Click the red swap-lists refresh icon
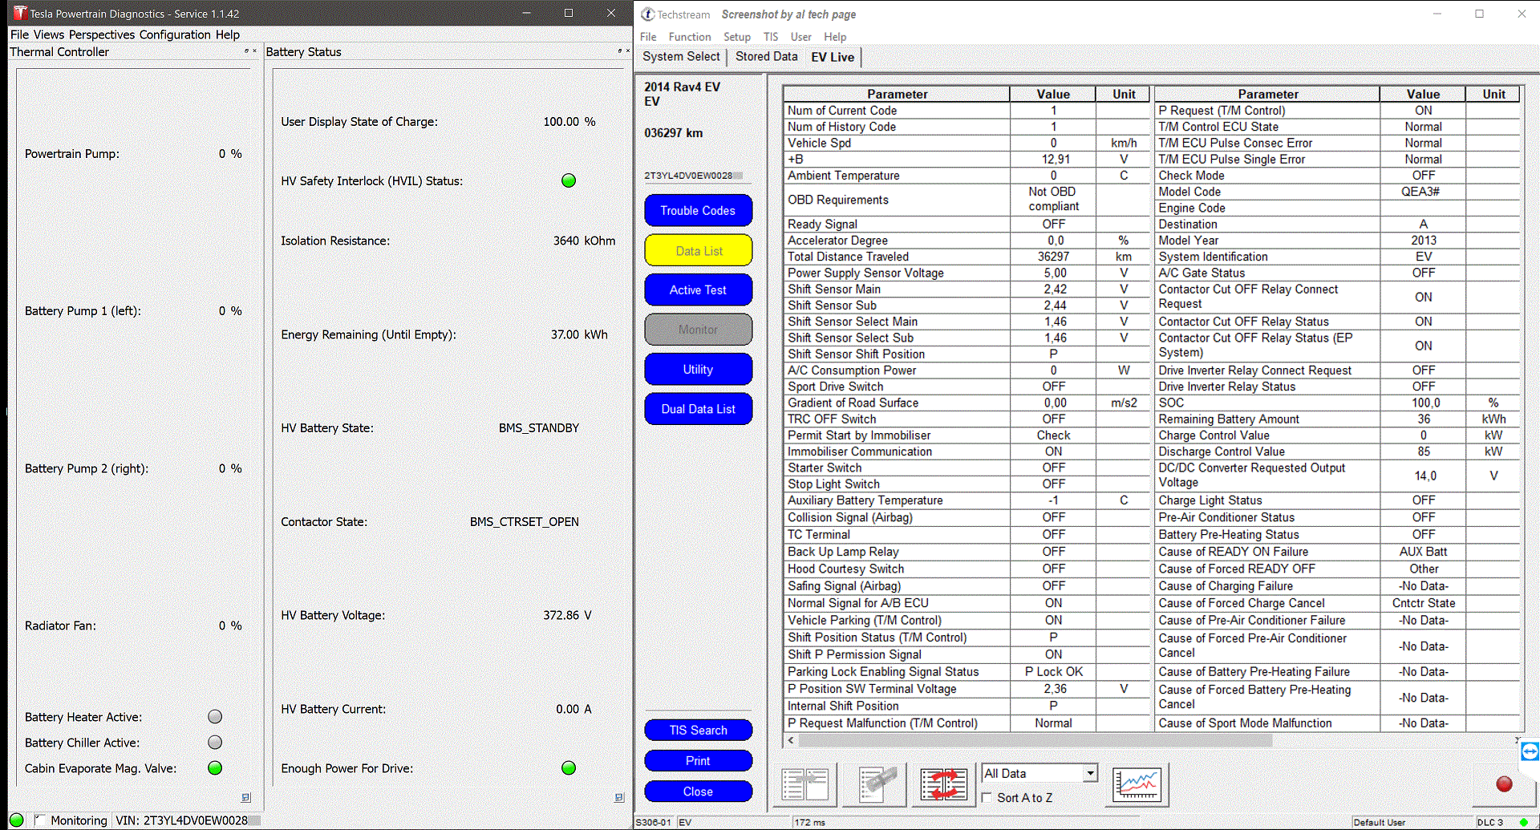 click(943, 784)
